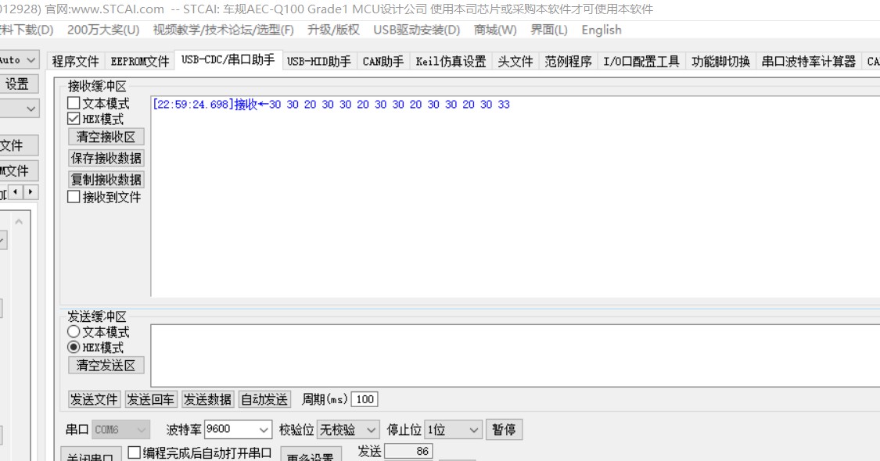Click the 周期(ms) input field

pyautogui.click(x=365, y=399)
